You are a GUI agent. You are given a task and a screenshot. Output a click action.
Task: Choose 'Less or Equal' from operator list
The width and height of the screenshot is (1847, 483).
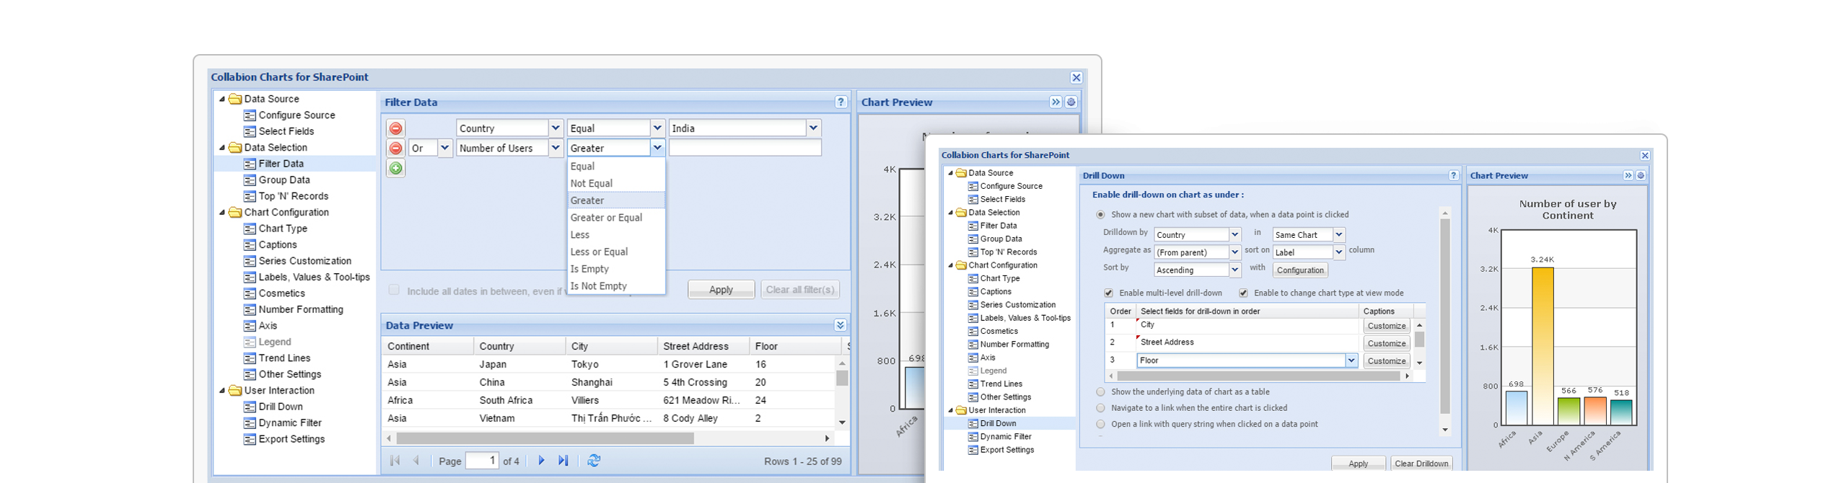pos(615,252)
